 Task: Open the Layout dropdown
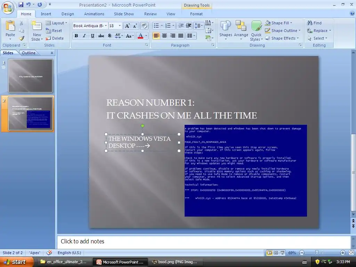pyautogui.click(x=57, y=23)
